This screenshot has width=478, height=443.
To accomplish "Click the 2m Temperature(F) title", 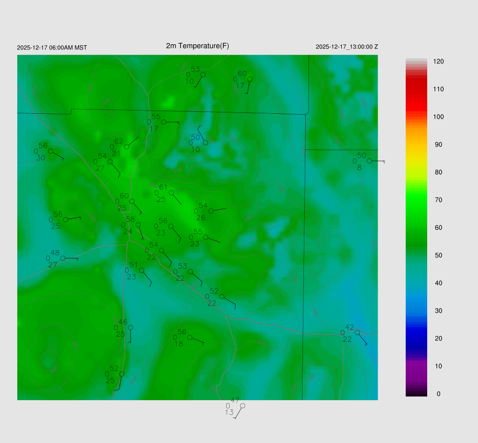I will point(197,46).
